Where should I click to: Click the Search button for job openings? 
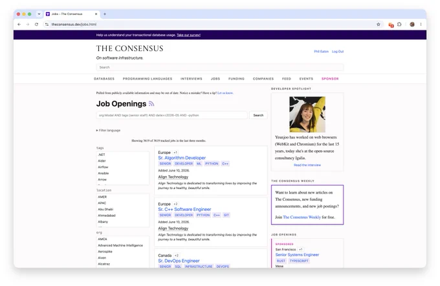(x=258, y=115)
